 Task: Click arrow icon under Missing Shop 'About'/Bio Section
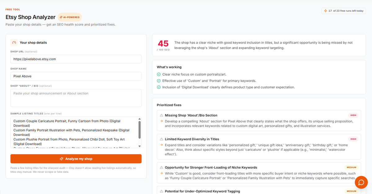[162, 121]
